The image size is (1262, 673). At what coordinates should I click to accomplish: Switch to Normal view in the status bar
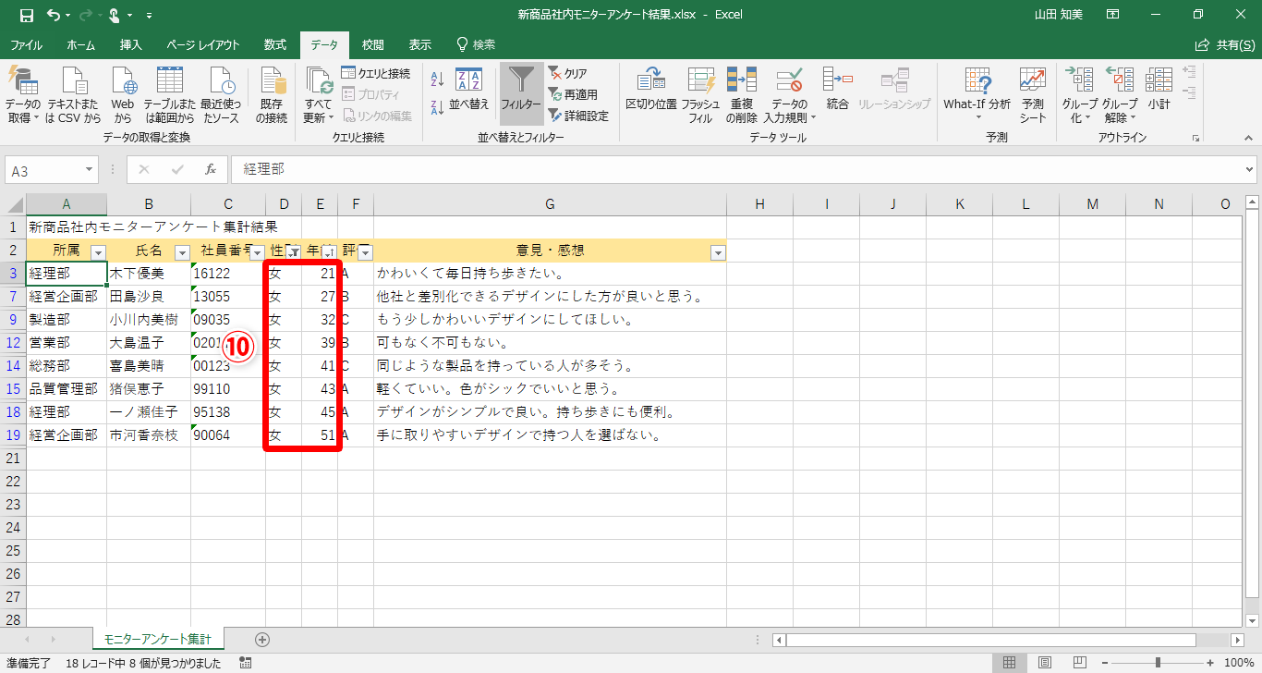(x=1010, y=663)
